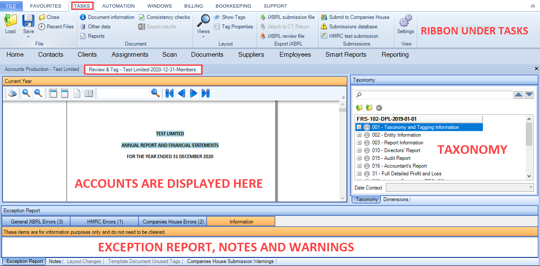Screen dimensions: 540x266
Task: Go to Clients in the navigation bar
Action: pyautogui.click(x=87, y=55)
